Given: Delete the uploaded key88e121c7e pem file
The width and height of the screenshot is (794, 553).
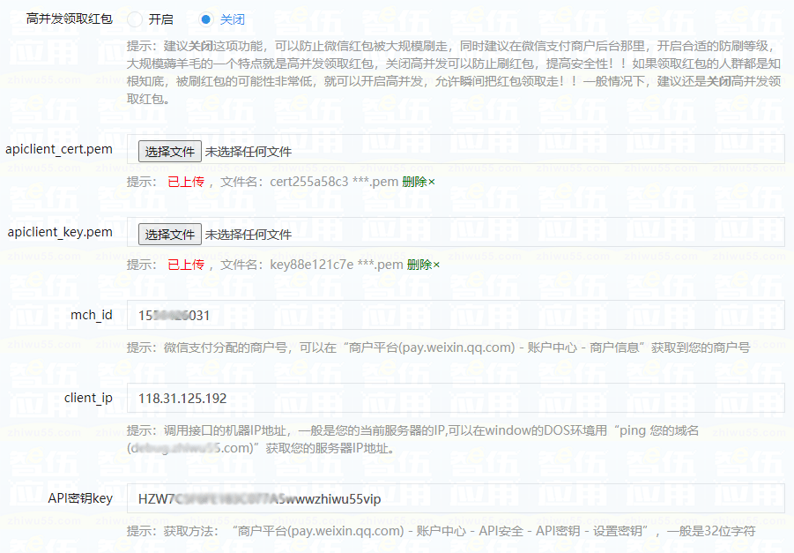Looking at the screenshot, I should click(x=423, y=265).
